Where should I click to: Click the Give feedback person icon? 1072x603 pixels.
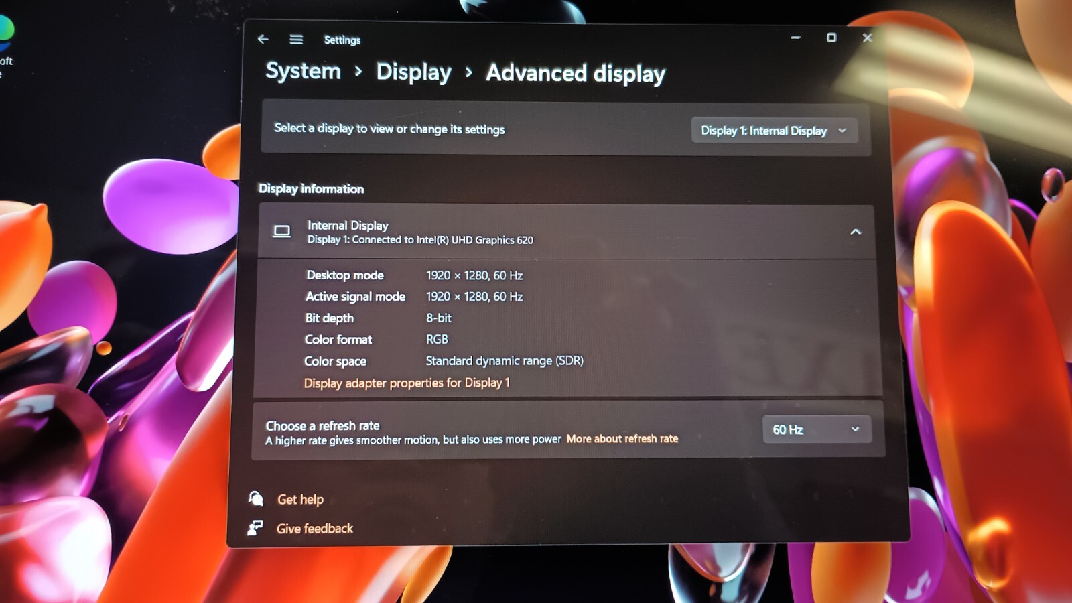[255, 527]
